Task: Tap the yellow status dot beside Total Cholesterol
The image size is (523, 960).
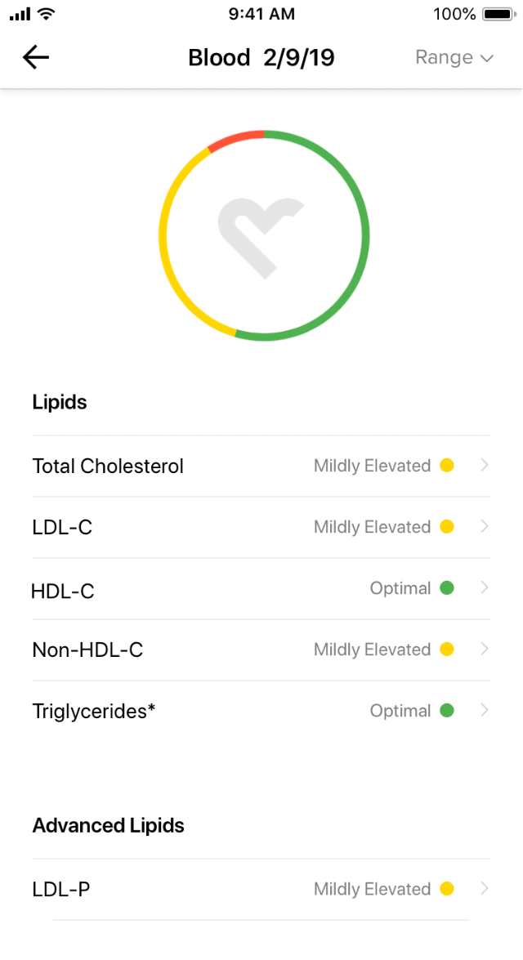Action: pyautogui.click(x=447, y=465)
